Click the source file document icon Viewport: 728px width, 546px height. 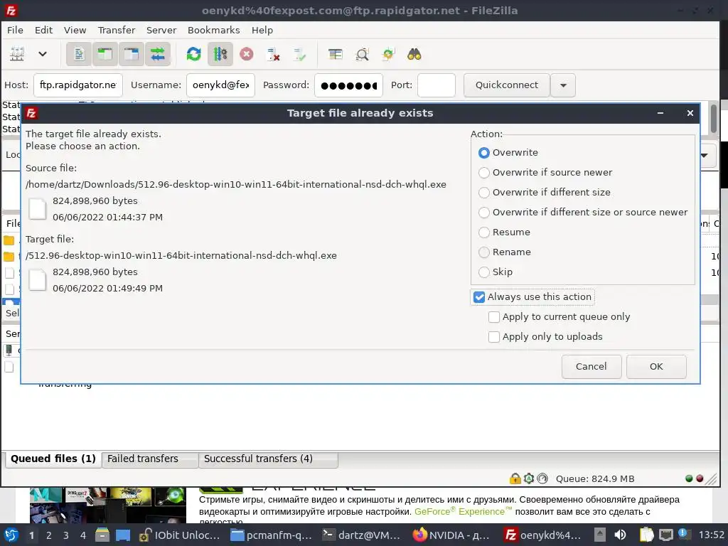[x=38, y=209]
